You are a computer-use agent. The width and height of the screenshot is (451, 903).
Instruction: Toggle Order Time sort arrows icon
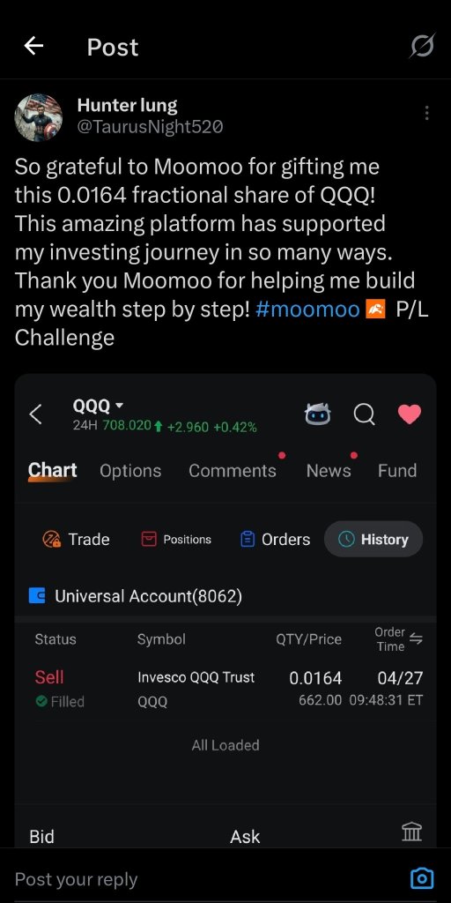click(x=416, y=638)
